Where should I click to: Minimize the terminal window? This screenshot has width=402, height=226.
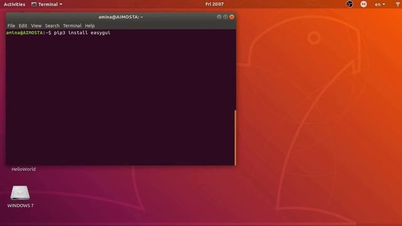point(219,17)
